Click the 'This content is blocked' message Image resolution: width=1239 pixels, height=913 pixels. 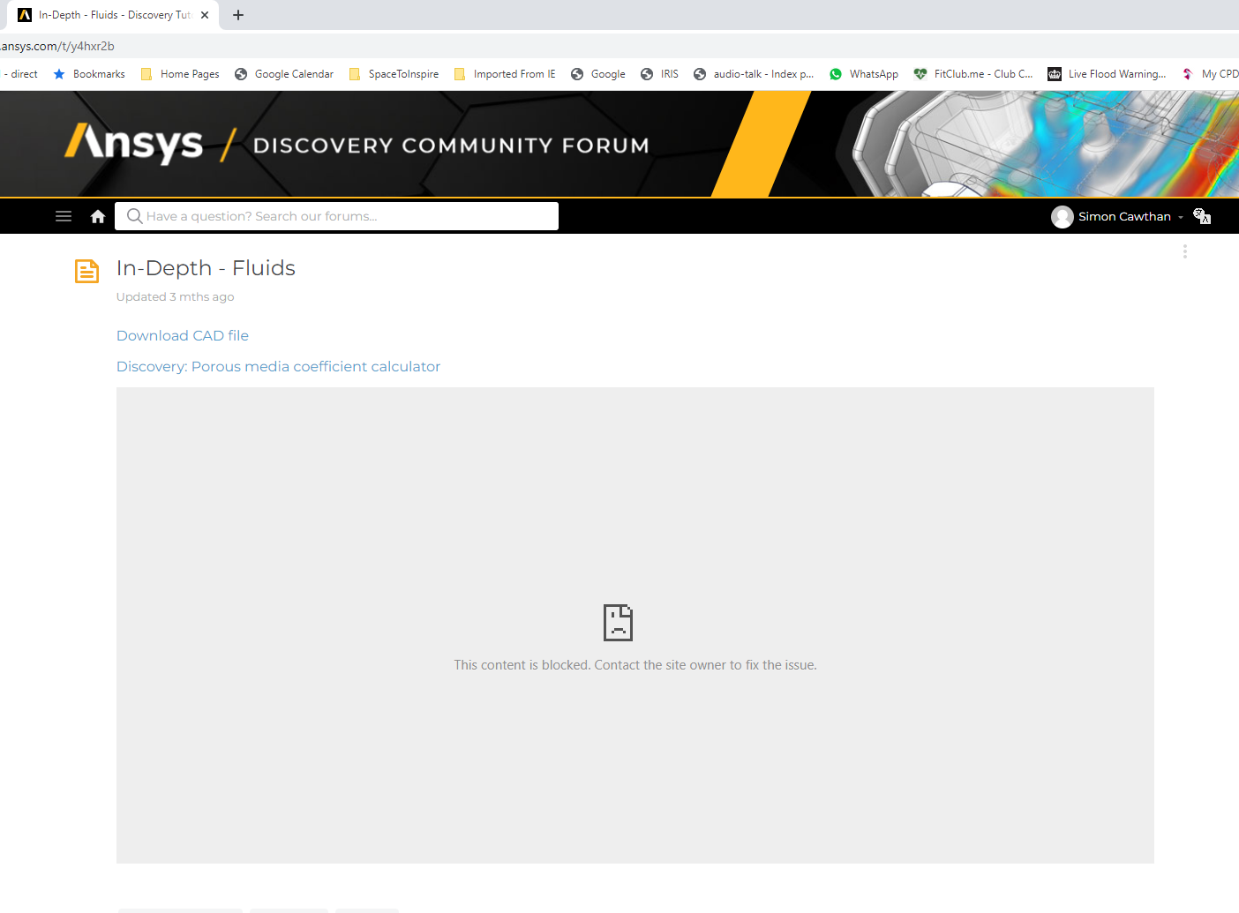pos(635,665)
